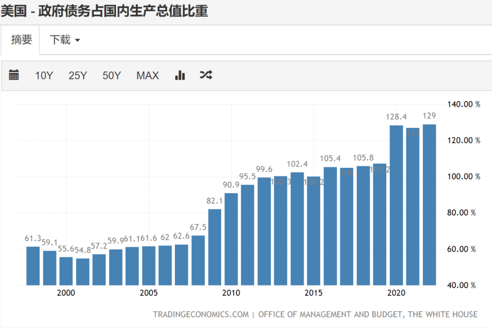Viewport: 492px width, 333px height.
Task: Select the 50Y time range
Action: (112, 76)
